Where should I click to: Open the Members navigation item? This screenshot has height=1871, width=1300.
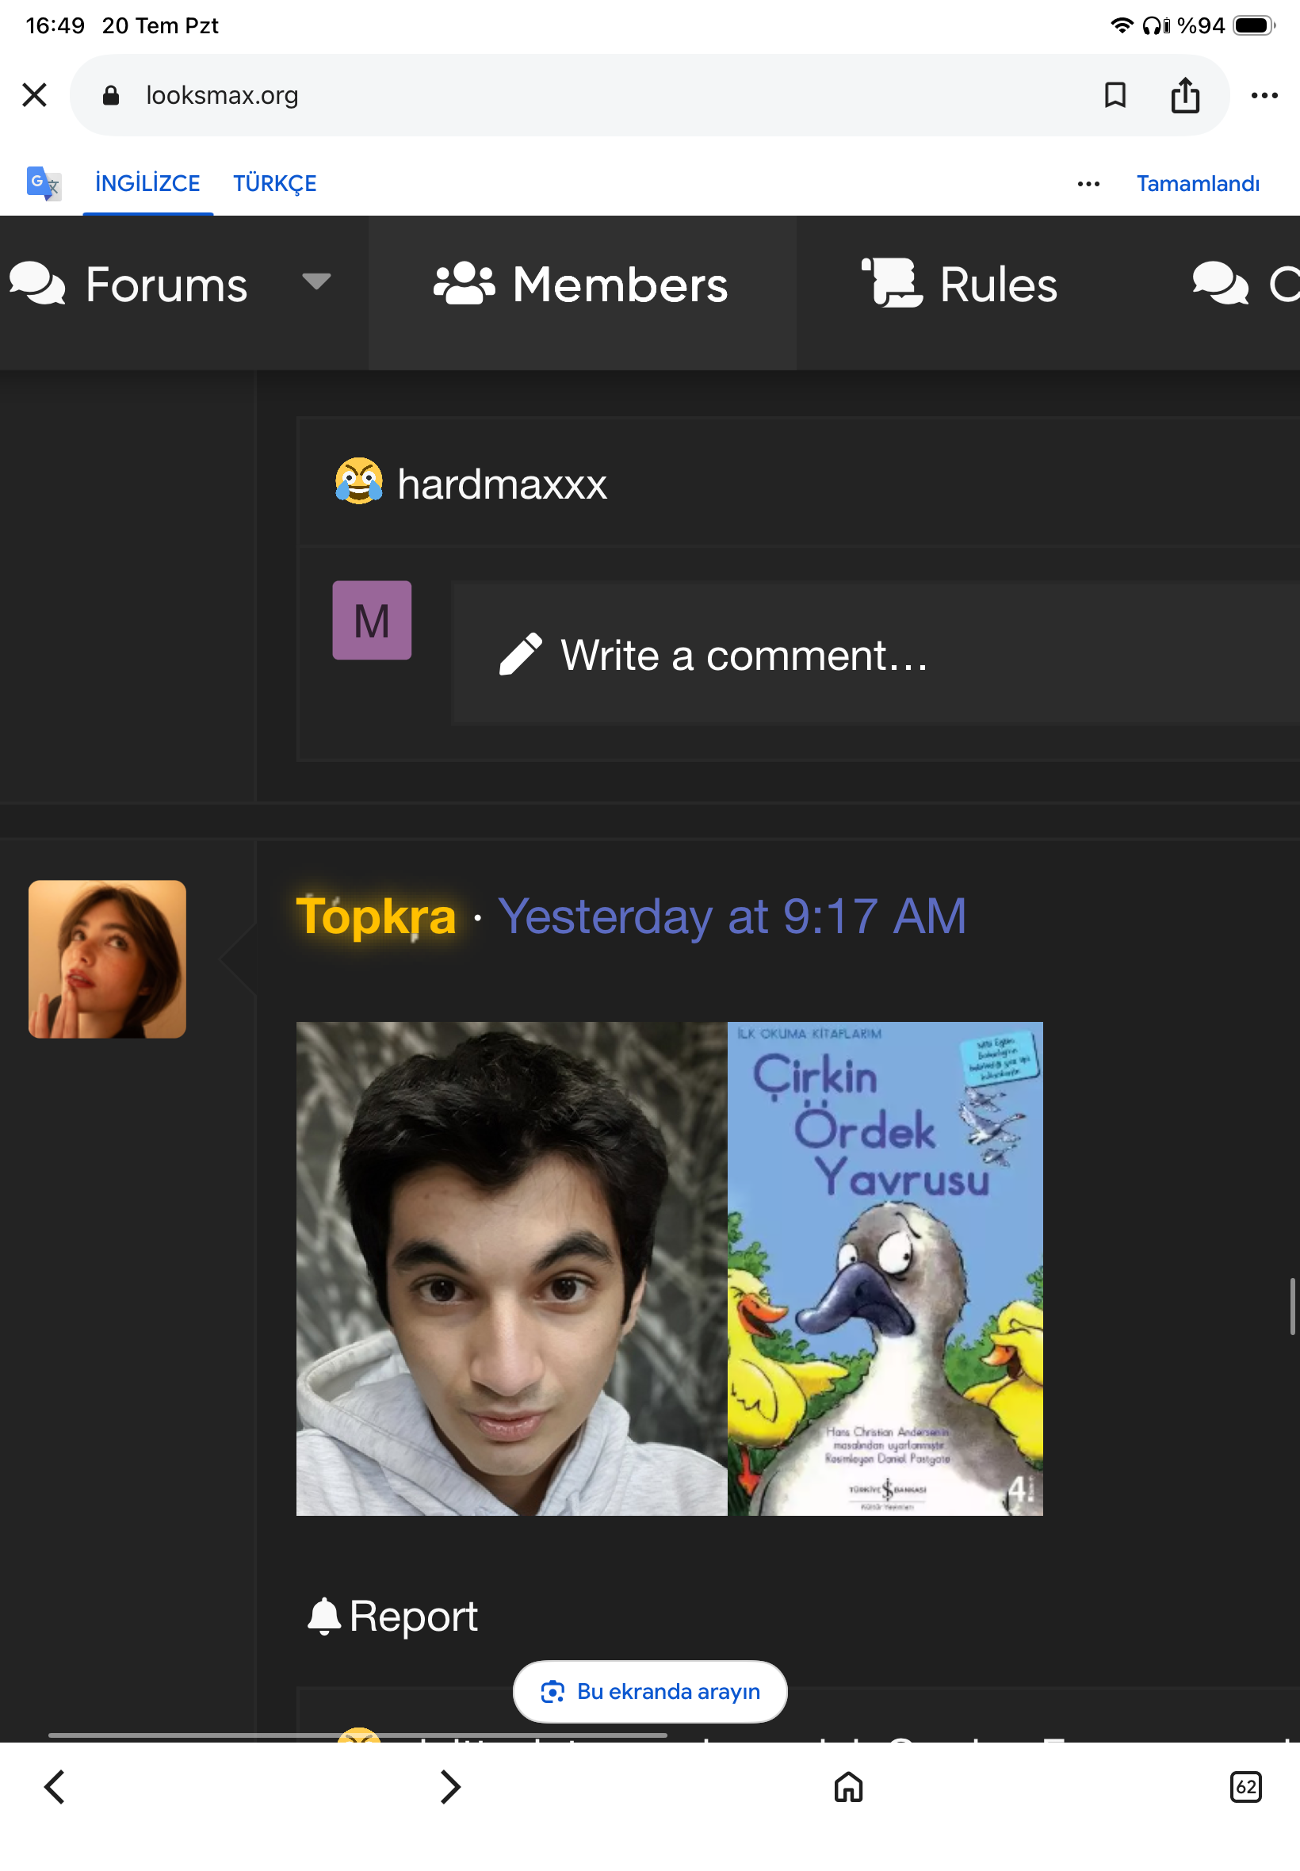(582, 285)
